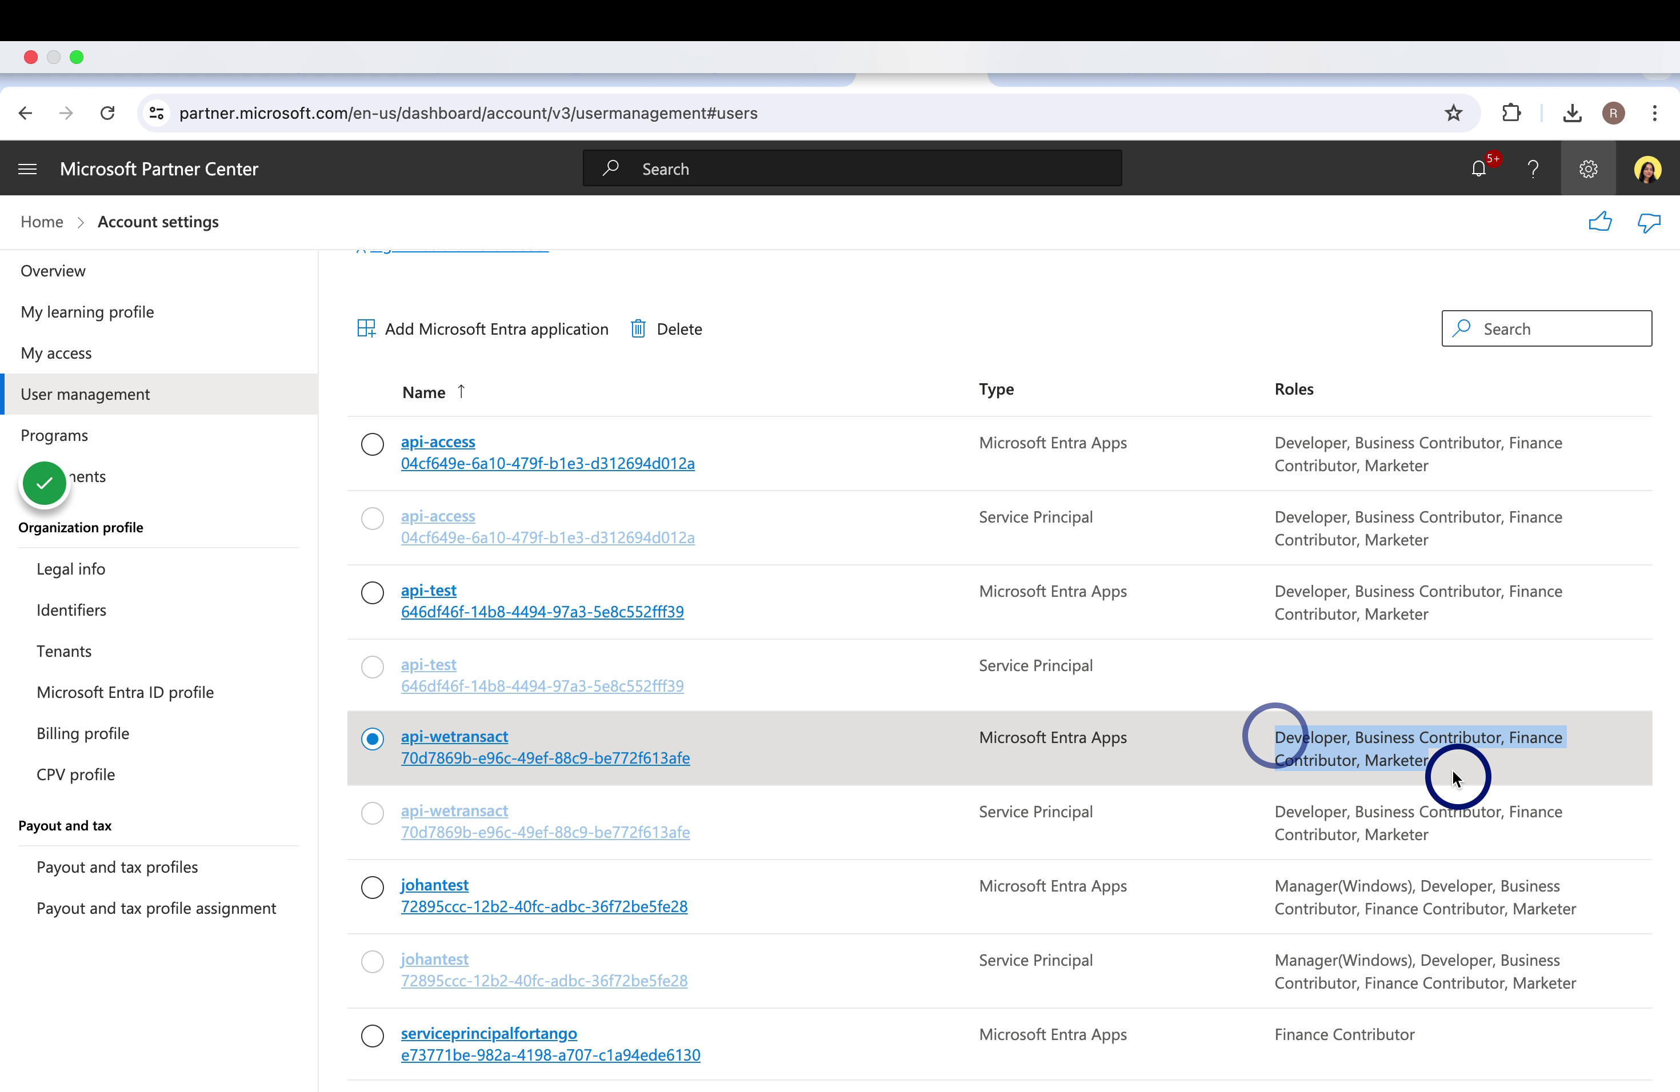
Task: Click the Partner Center top Search box
Action: coord(852,168)
